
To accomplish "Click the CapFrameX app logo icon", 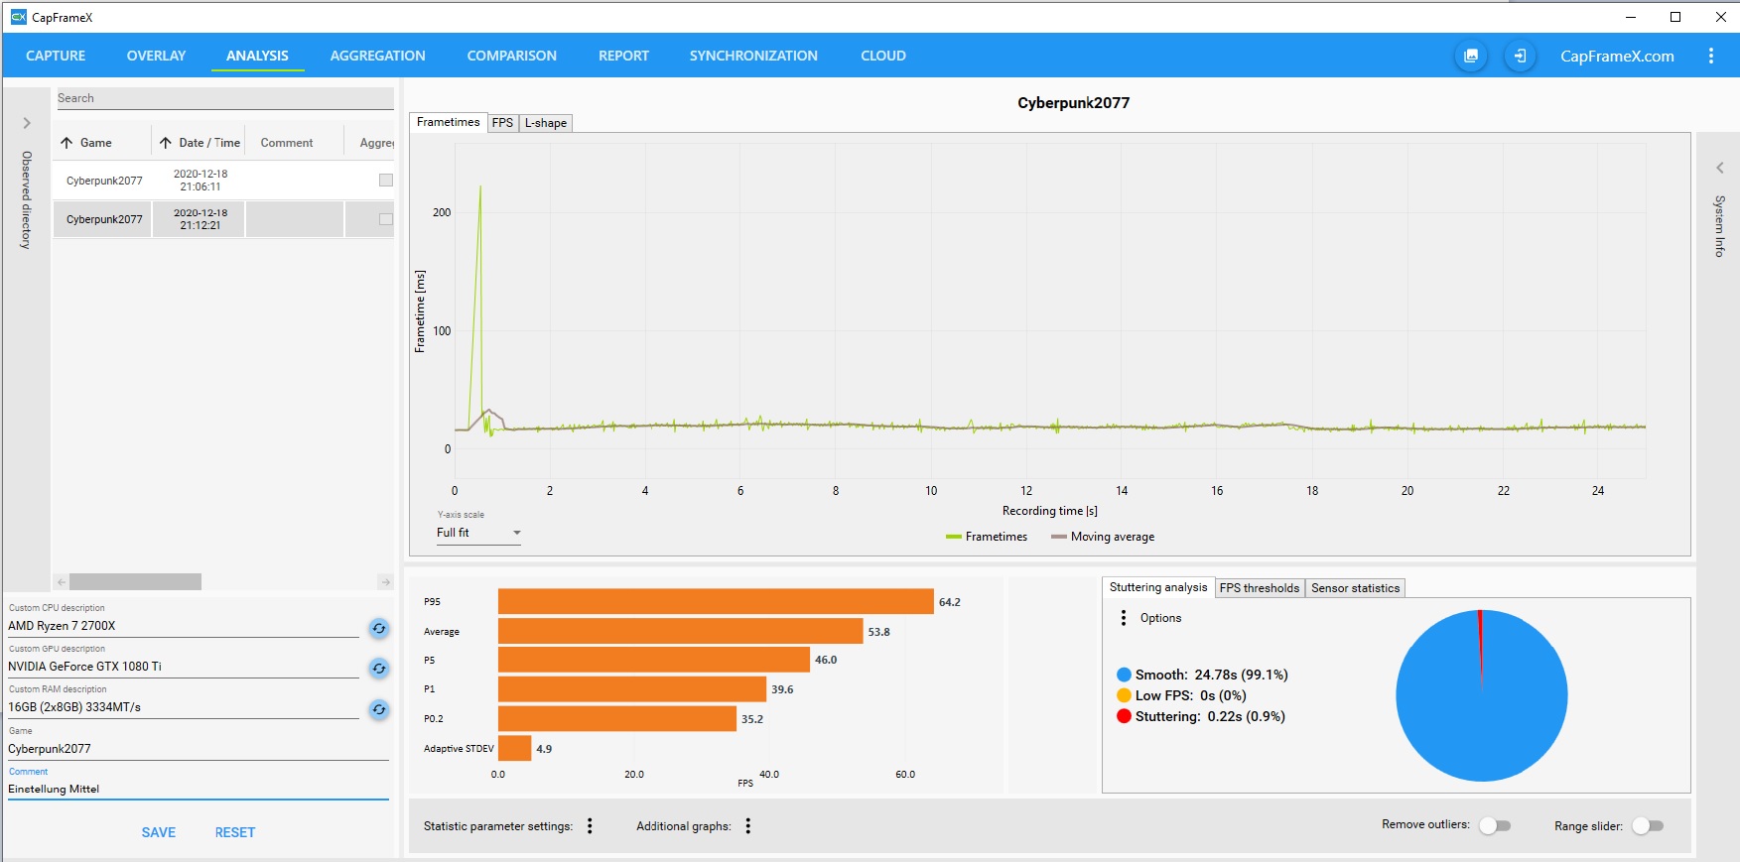I will [x=18, y=17].
